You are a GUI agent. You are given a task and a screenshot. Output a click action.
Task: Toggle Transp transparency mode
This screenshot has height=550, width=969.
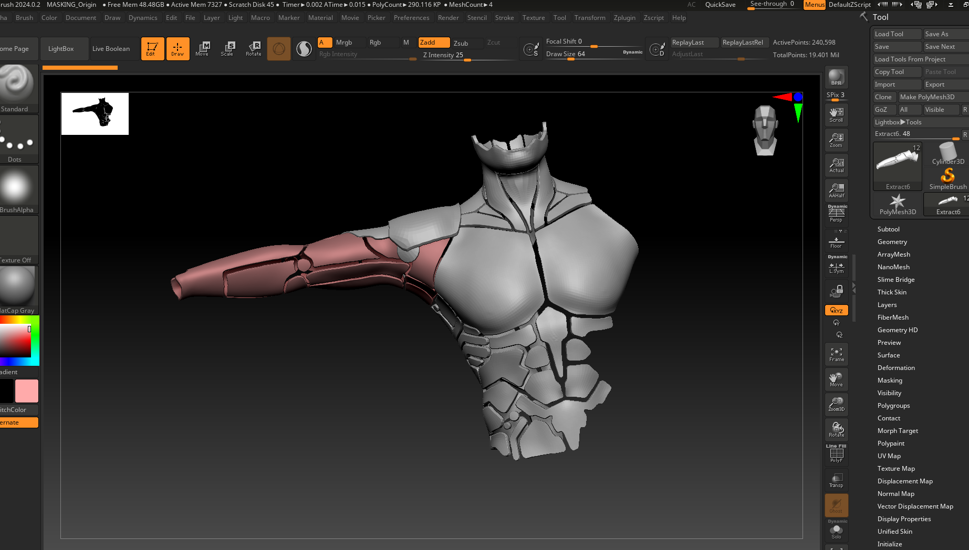coord(836,480)
